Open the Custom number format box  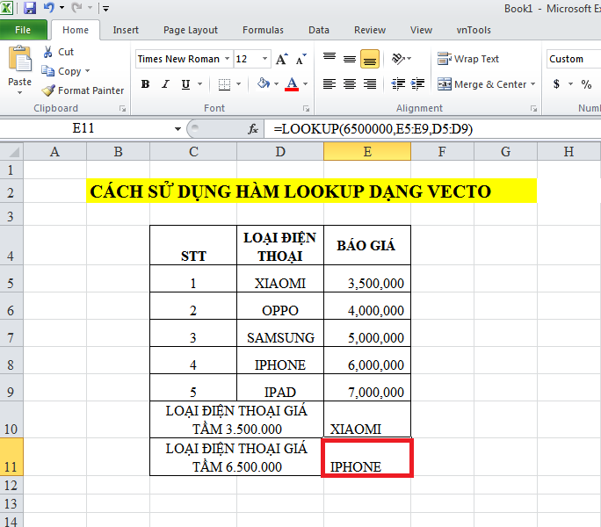tap(574, 59)
